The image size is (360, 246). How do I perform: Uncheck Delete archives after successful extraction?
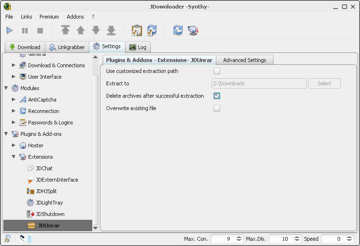[217, 96]
